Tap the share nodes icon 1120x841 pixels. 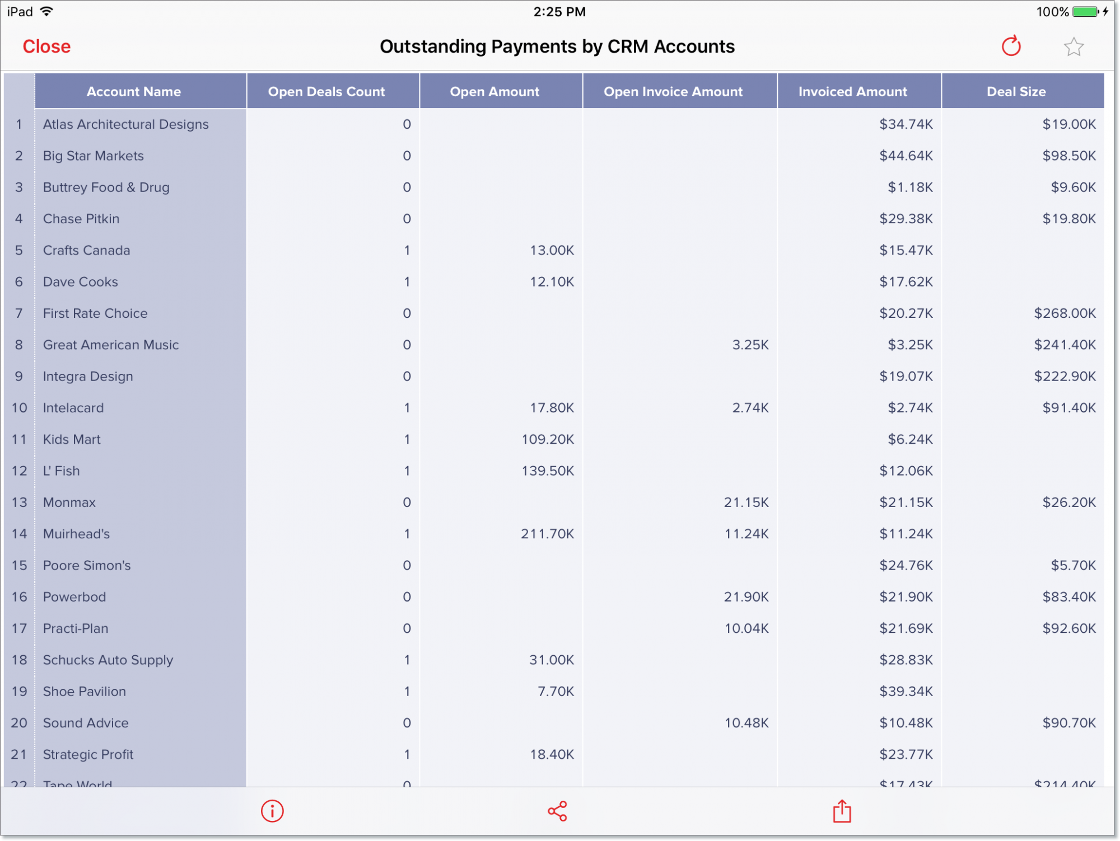click(557, 811)
